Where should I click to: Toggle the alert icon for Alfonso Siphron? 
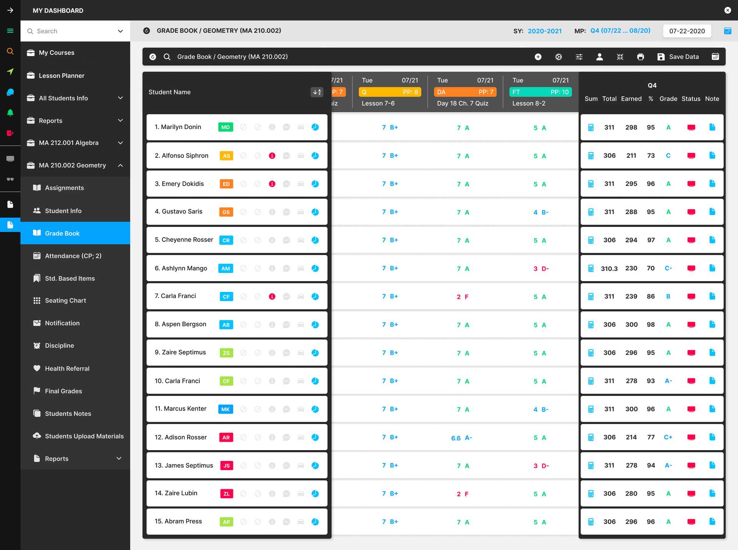pos(273,156)
